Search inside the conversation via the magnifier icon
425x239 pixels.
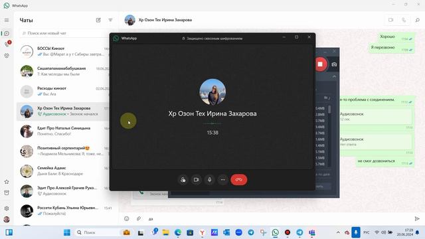coord(418,20)
